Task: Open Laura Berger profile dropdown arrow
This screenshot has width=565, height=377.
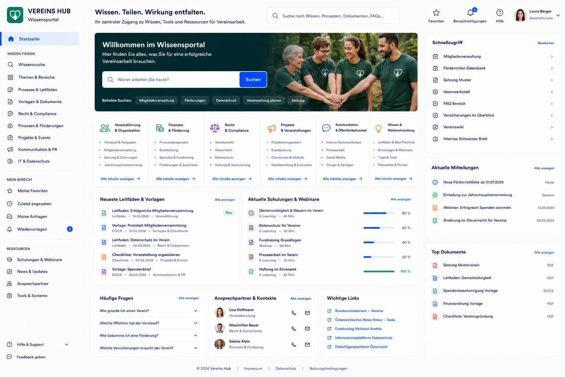Action: pos(558,15)
